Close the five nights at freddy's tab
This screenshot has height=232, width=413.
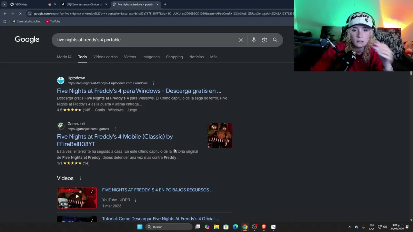pos(157,5)
